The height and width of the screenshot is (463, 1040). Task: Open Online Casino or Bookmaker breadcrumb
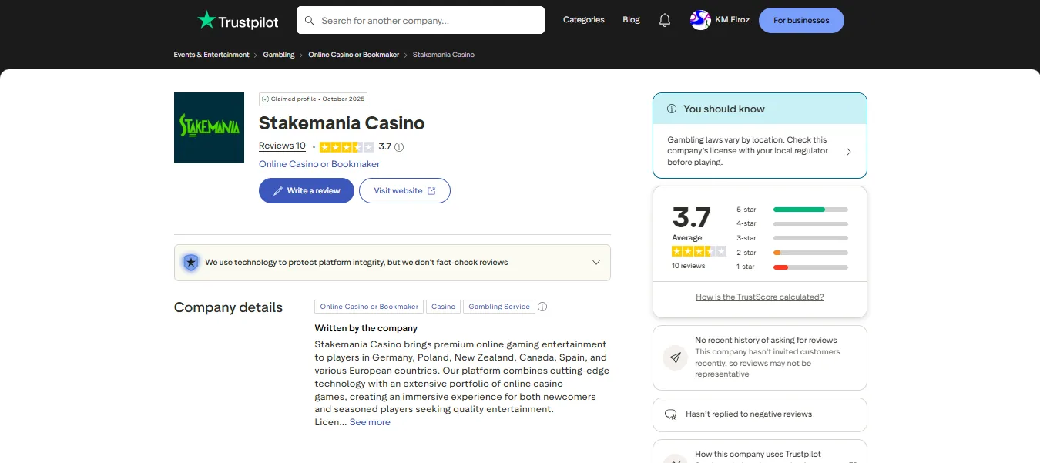pos(354,55)
